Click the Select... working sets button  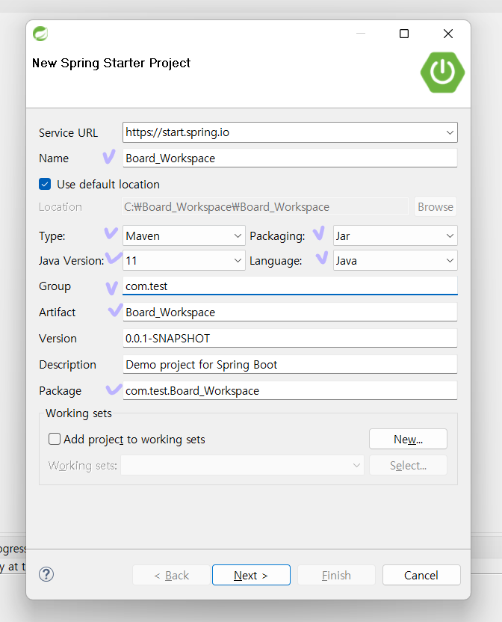tap(408, 465)
